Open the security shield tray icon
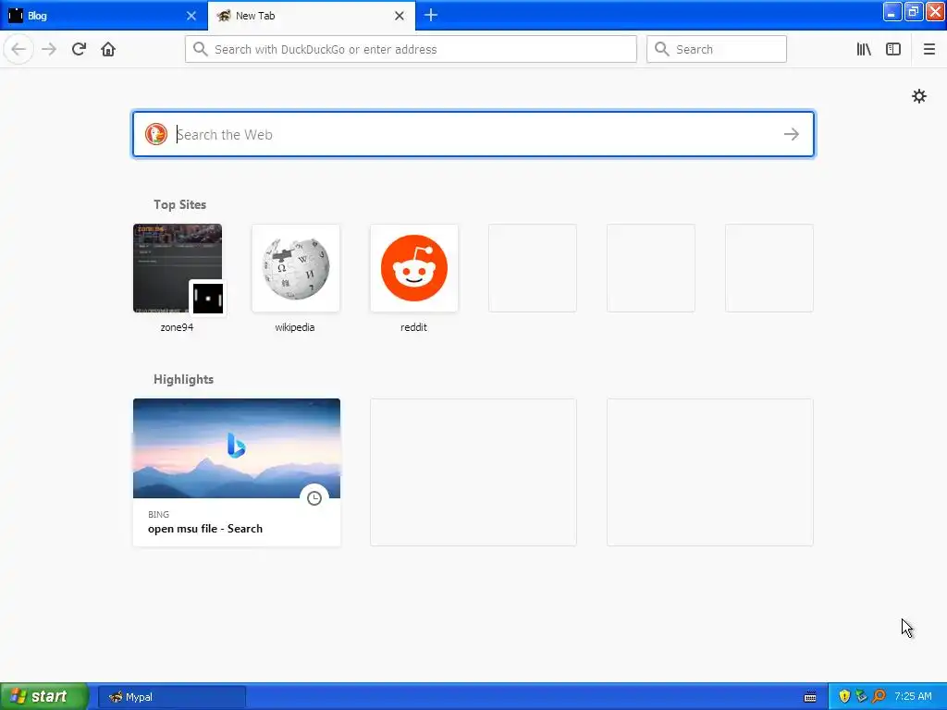Image resolution: width=947 pixels, height=710 pixels. click(x=844, y=696)
